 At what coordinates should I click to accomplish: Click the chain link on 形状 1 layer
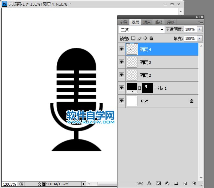(x=139, y=88)
